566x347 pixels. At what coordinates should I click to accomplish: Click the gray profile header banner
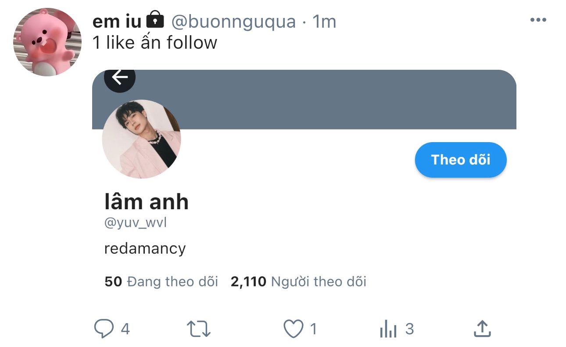pos(325,99)
